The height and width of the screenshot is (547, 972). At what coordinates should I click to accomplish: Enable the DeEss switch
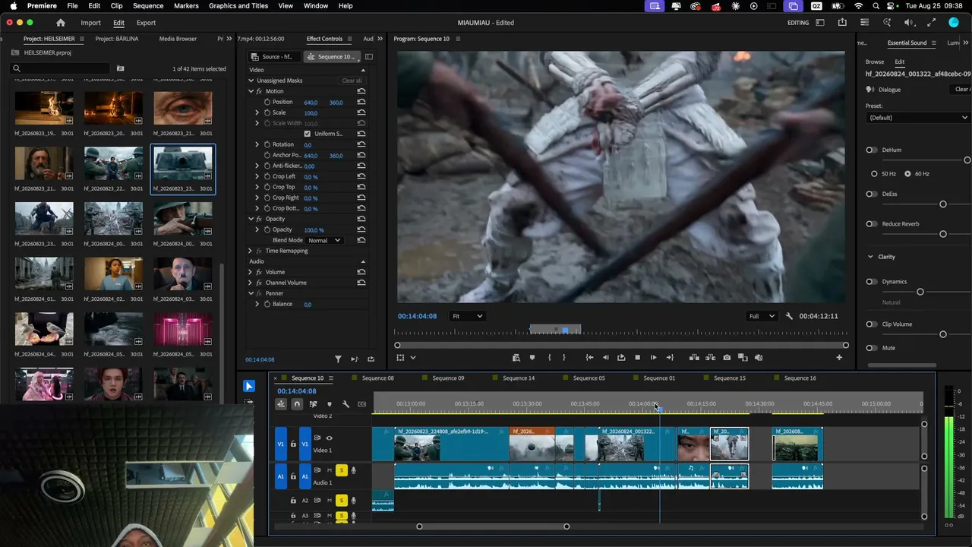click(871, 194)
